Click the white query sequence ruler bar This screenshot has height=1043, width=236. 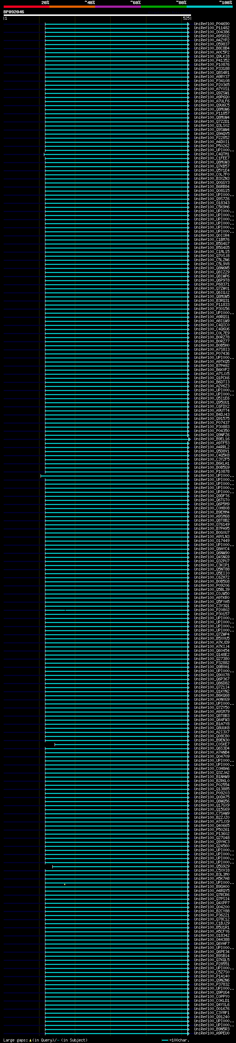click(x=97, y=16)
